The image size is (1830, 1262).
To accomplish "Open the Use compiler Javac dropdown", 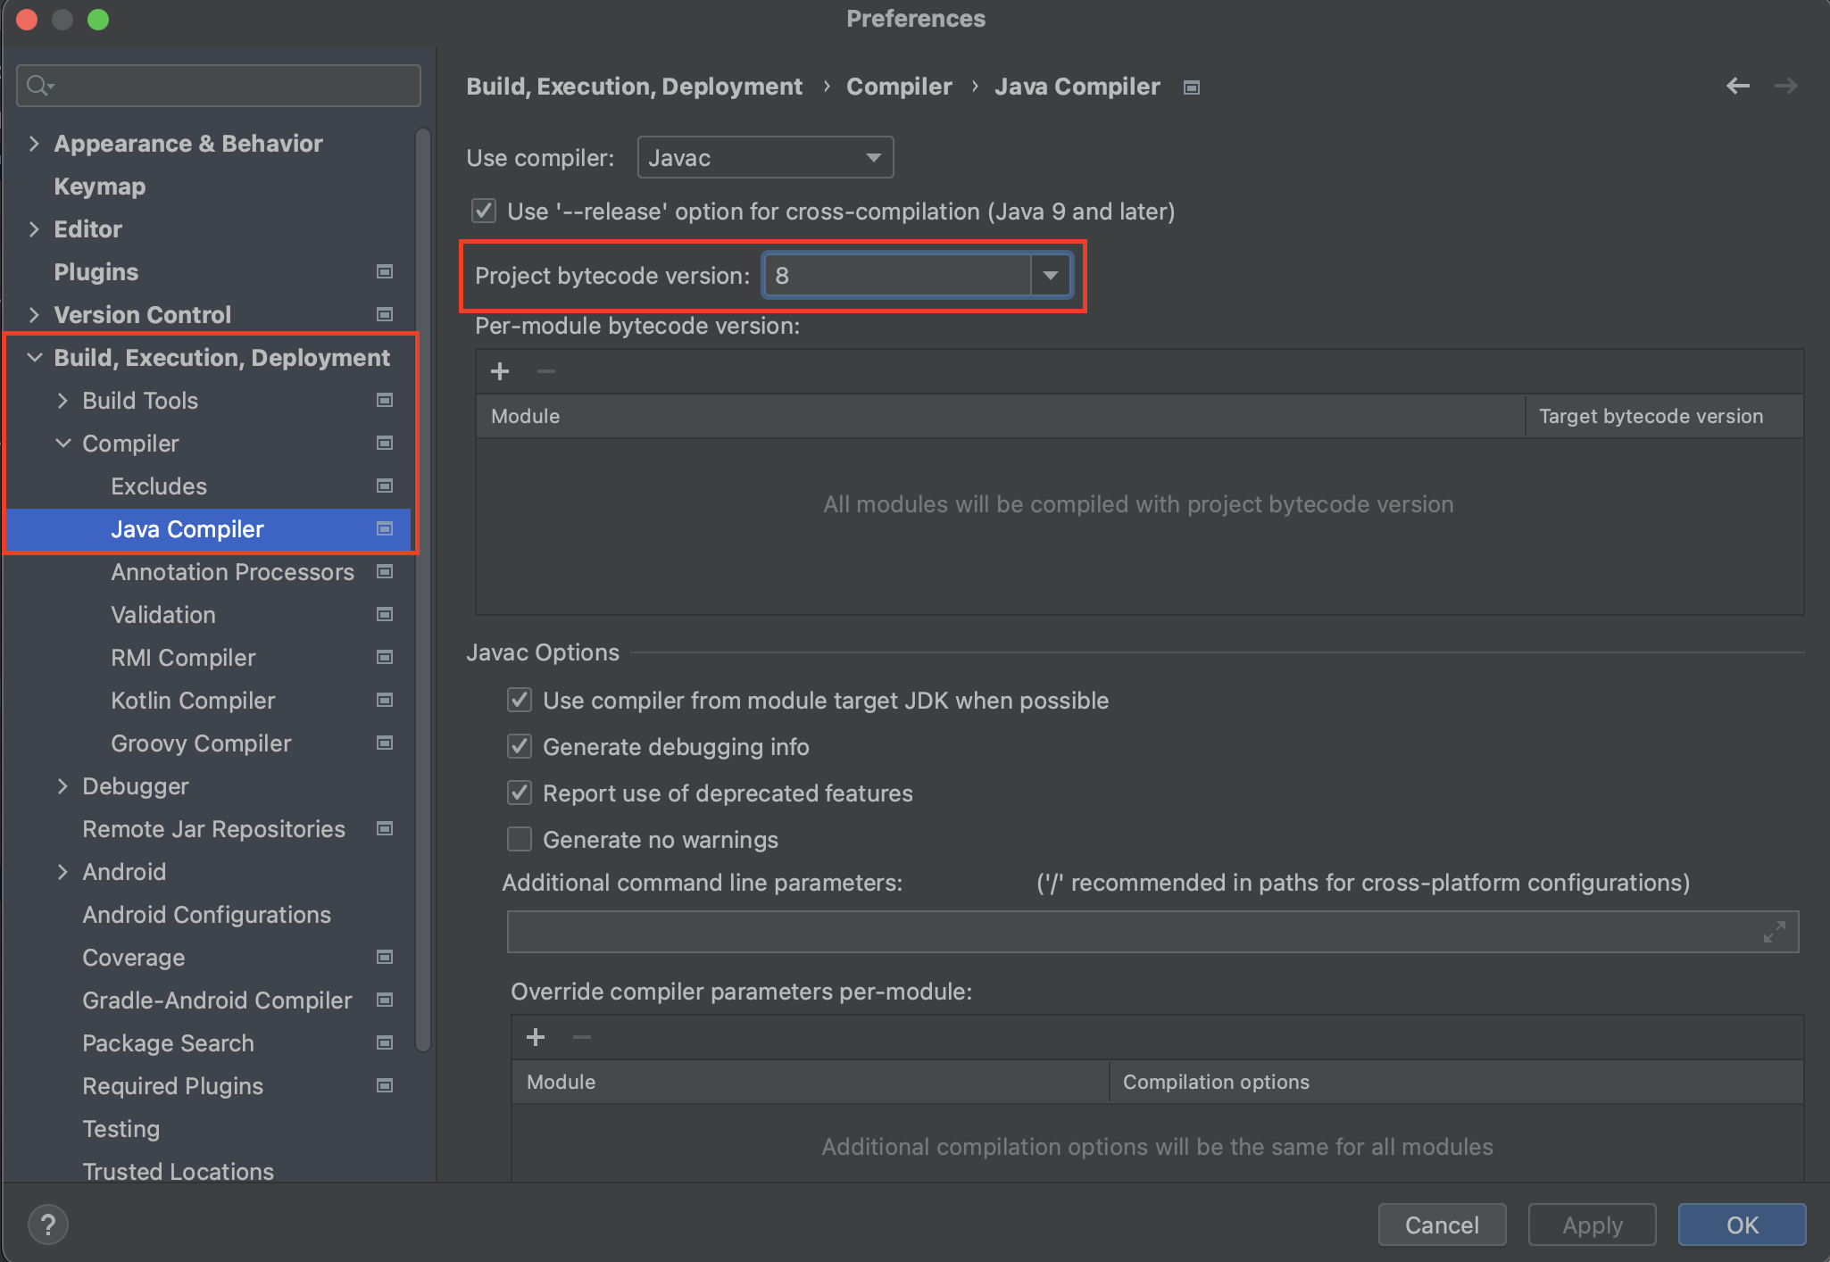I will (765, 158).
